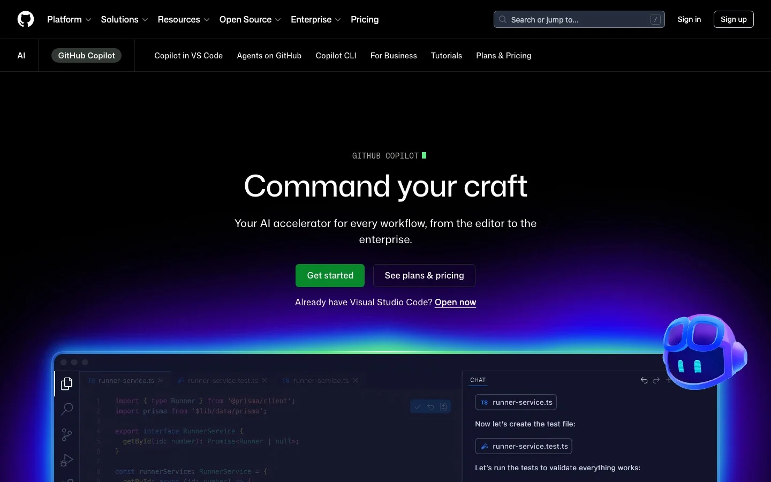Click the Sign up button

pos(734,19)
